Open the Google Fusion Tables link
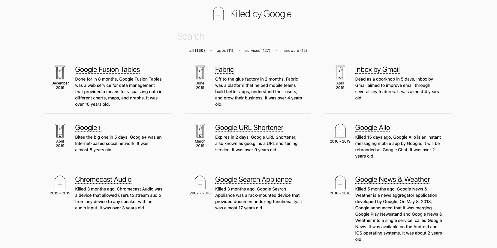This screenshot has width=497, height=248. pos(107,69)
